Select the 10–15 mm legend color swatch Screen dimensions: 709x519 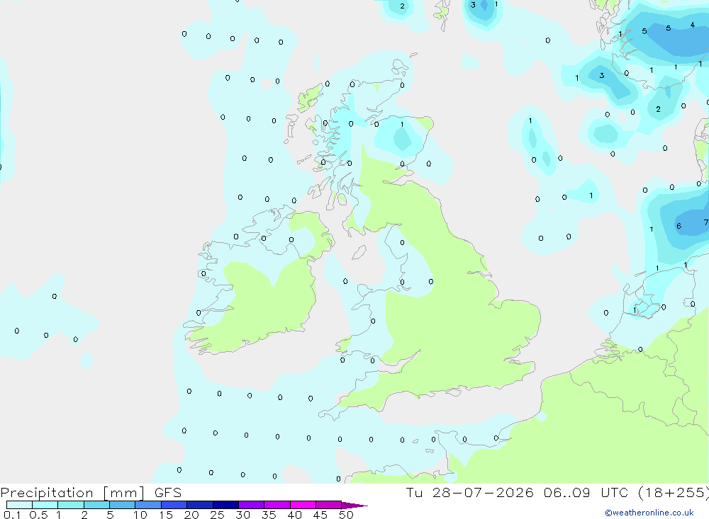(148, 505)
